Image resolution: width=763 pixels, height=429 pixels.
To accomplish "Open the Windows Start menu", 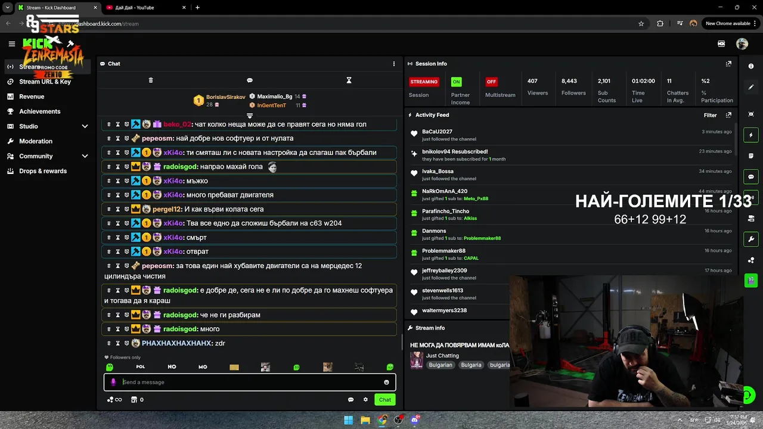I will coord(349,419).
